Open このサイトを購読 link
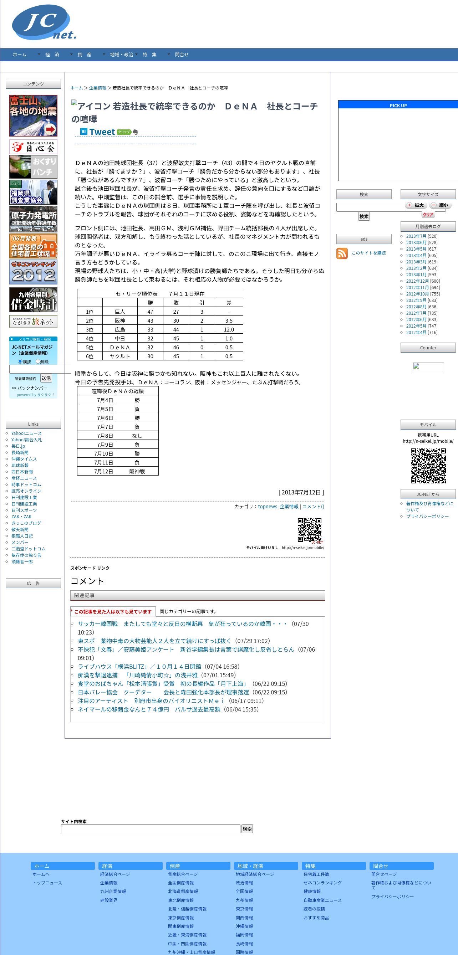458x955 pixels. point(368,253)
